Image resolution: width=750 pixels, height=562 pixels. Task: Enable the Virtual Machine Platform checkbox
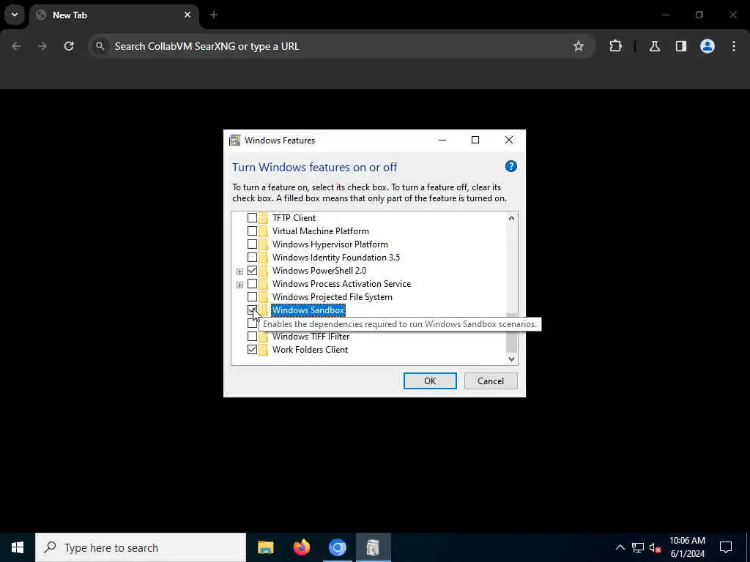coord(252,231)
